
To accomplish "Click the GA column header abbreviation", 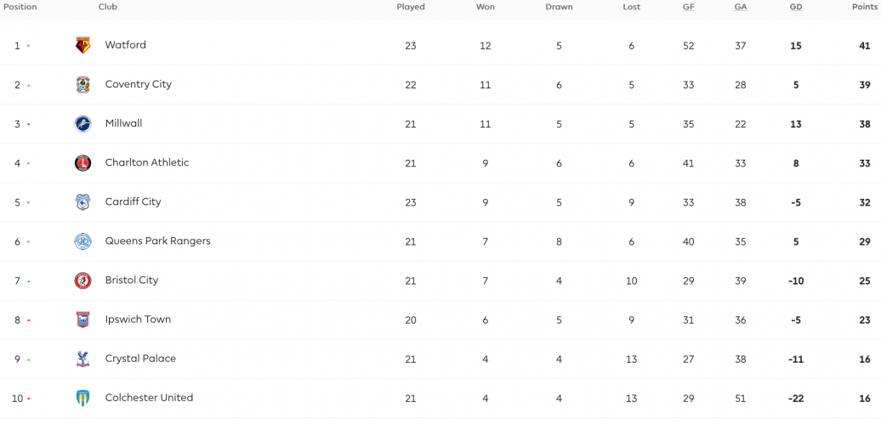I will 741,8.
